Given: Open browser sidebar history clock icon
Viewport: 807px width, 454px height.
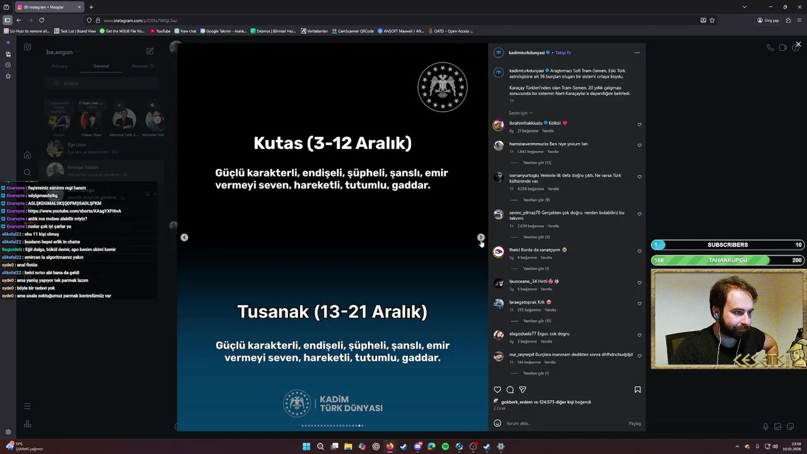Looking at the screenshot, I should tap(8, 65).
